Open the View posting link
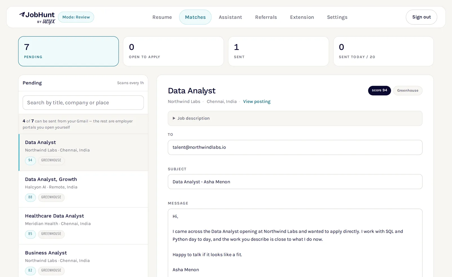 (x=257, y=102)
